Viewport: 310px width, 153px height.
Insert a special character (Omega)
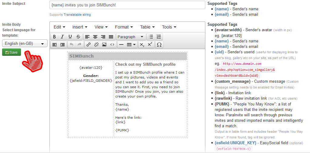point(159,45)
